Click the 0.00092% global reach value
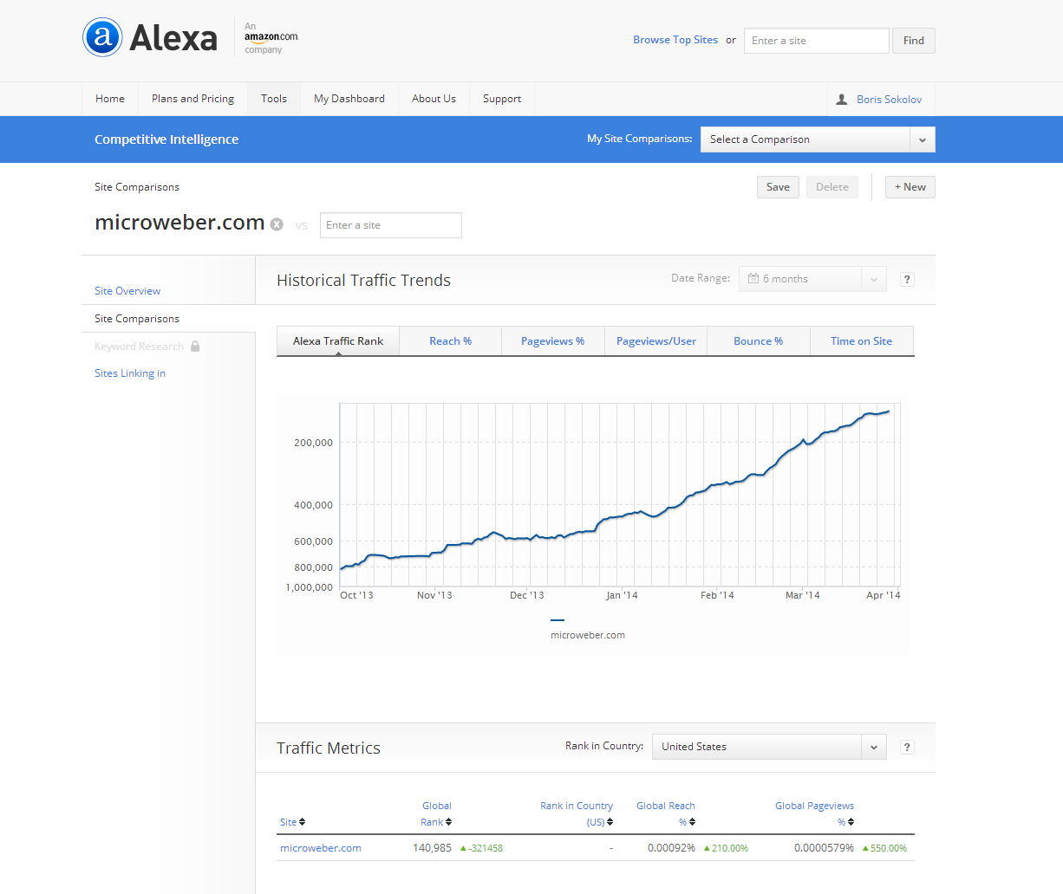The width and height of the screenshot is (1063, 894). 671,848
